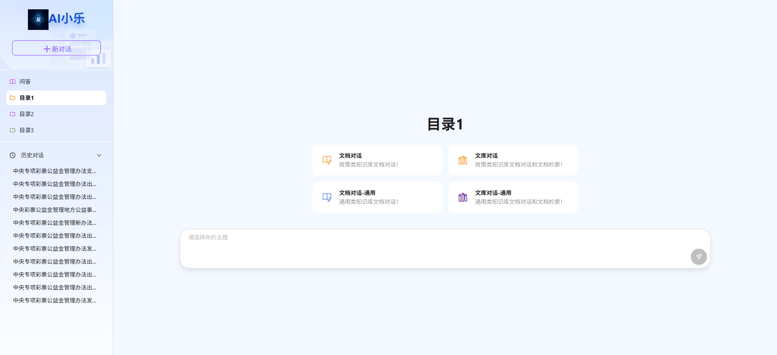Click the blue book icon for 文档对话-通用
777x355 pixels.
pyautogui.click(x=327, y=197)
